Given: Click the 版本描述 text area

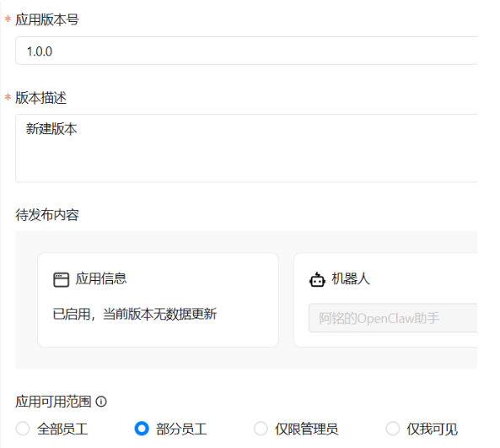Looking at the screenshot, I should coord(246,148).
